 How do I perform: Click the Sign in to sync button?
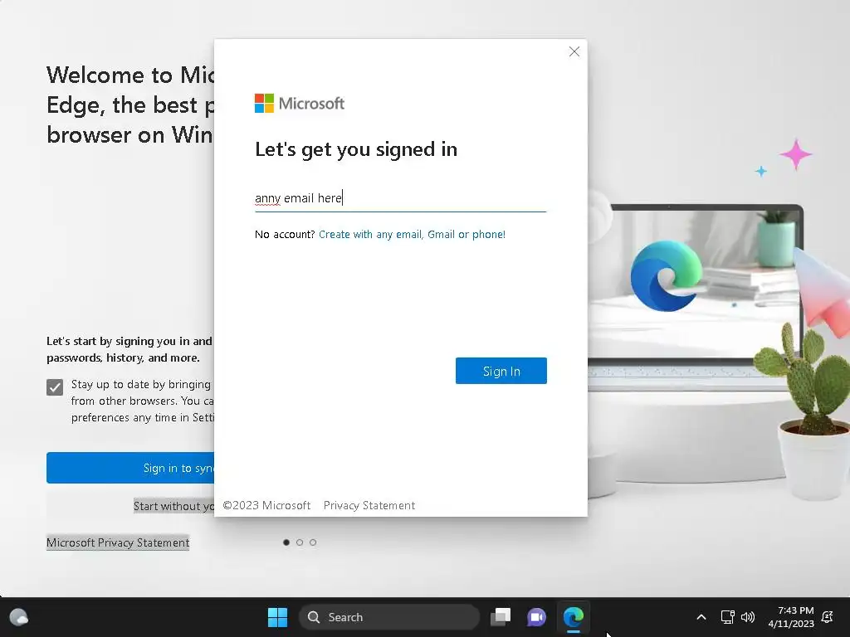130,468
